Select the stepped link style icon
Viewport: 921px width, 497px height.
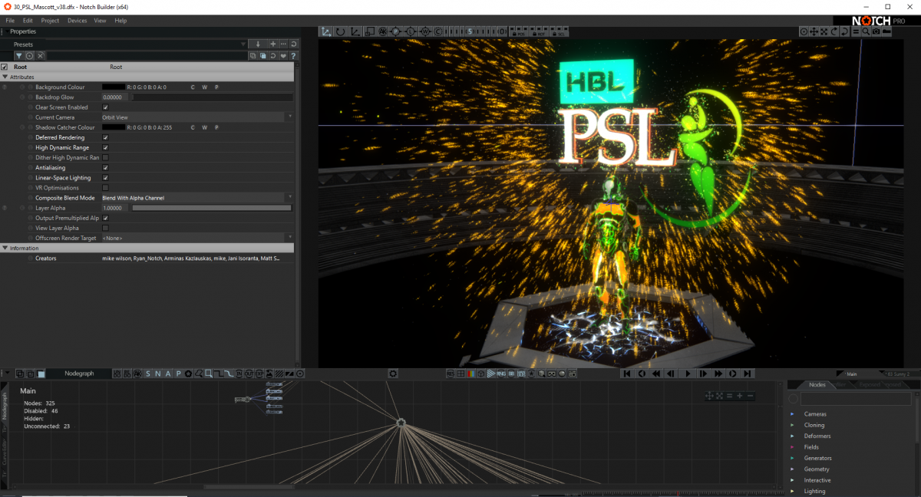click(x=219, y=374)
